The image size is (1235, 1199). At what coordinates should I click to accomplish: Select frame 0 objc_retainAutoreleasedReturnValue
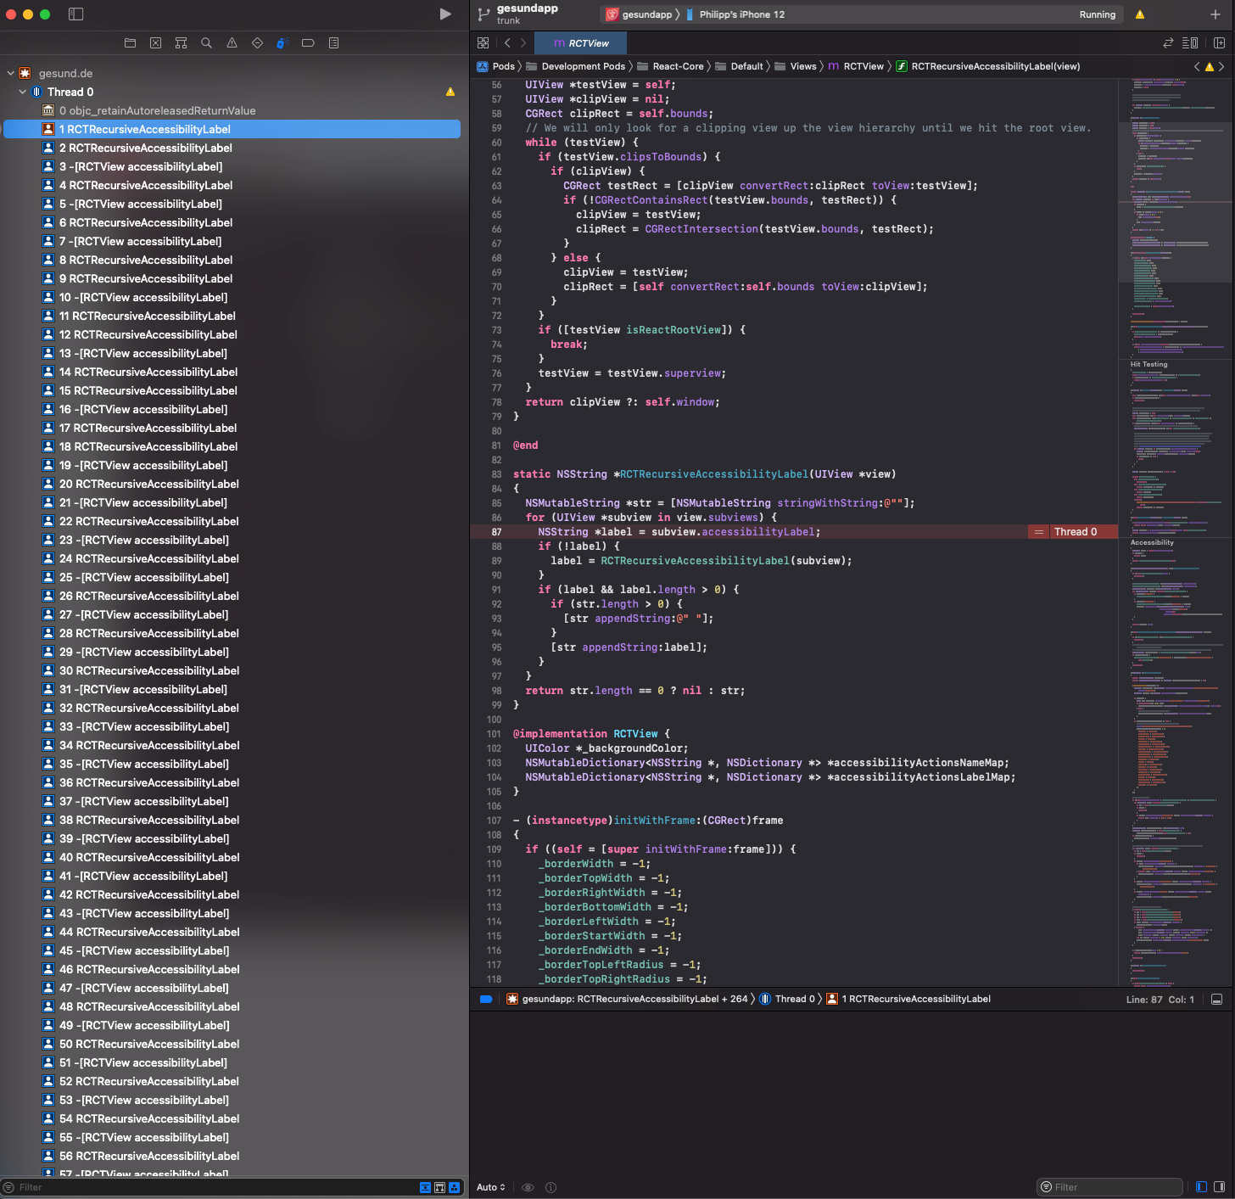pos(232,110)
